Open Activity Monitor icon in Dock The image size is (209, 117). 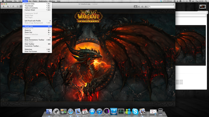tap(121, 112)
